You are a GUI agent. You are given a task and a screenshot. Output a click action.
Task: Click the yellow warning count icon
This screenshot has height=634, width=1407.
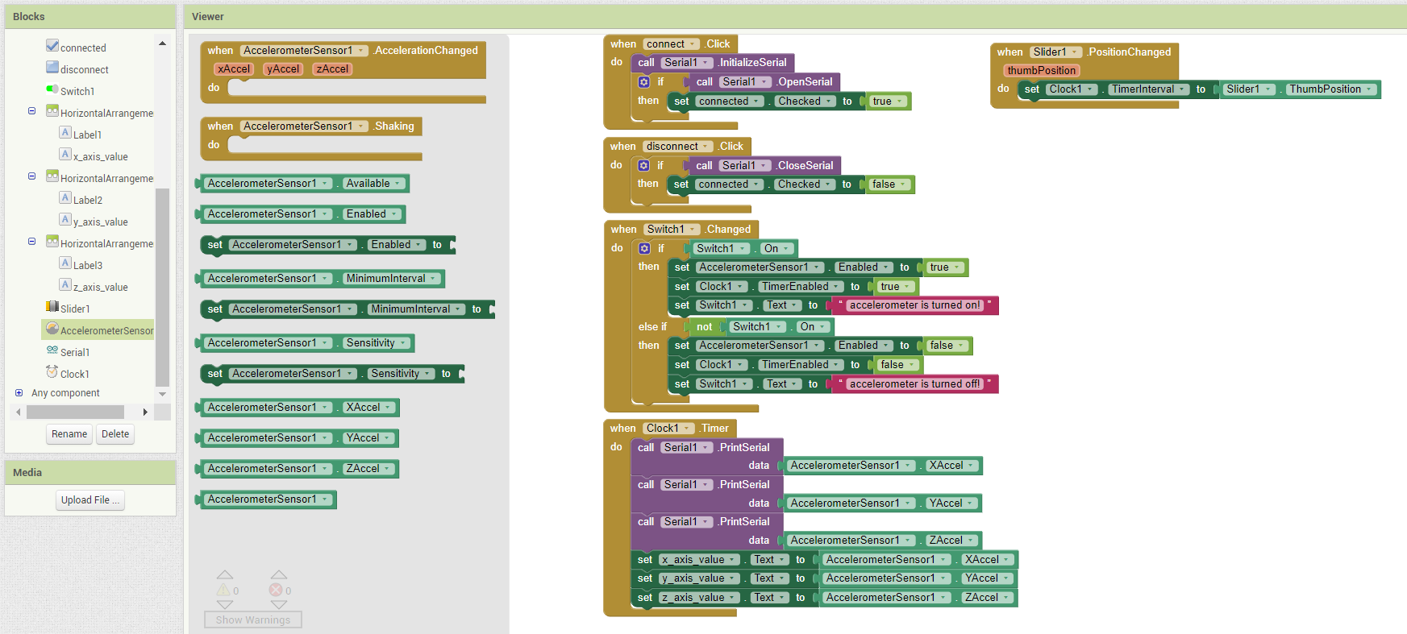pyautogui.click(x=223, y=590)
